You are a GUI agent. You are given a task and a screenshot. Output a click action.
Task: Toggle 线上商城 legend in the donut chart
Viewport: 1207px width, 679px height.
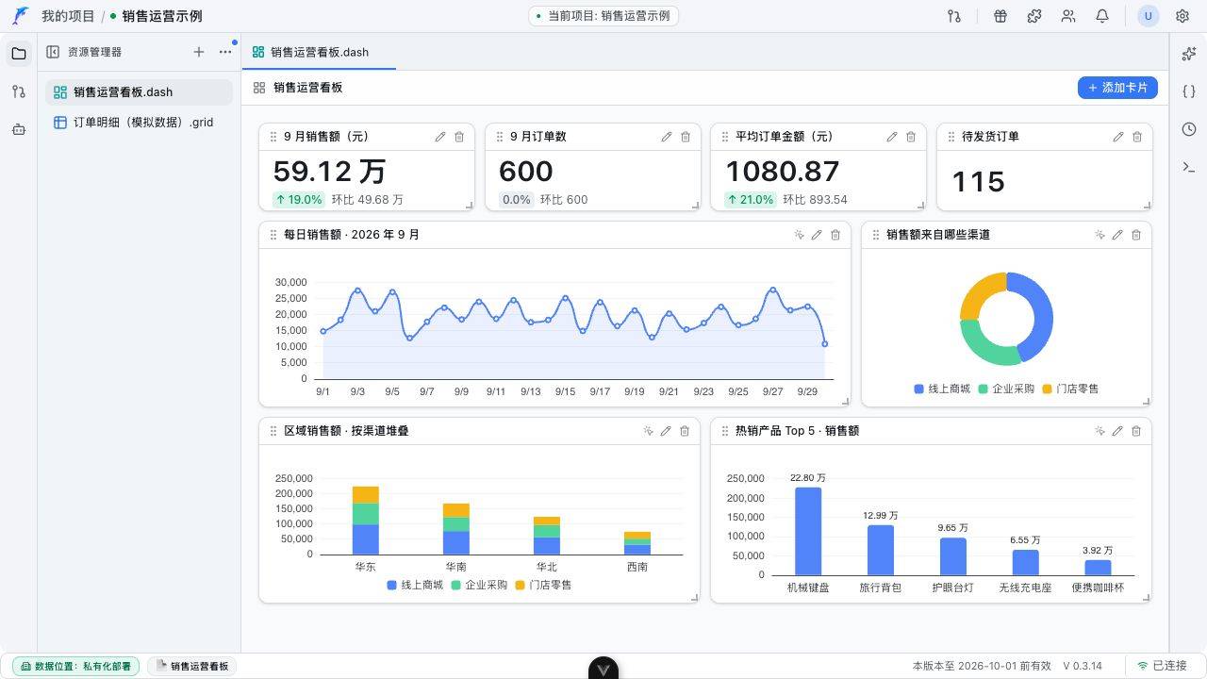click(x=942, y=389)
